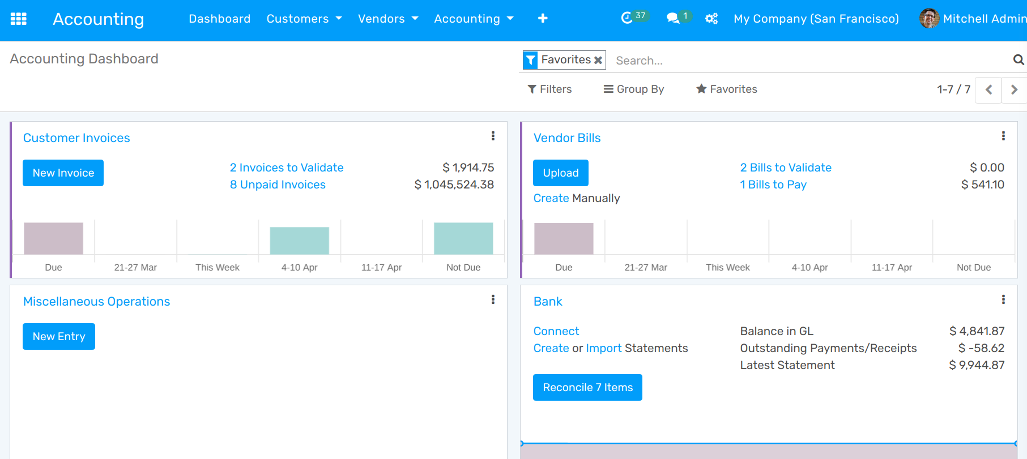Open activities clock icon with 37 badge
1027x459 pixels.
click(x=627, y=18)
